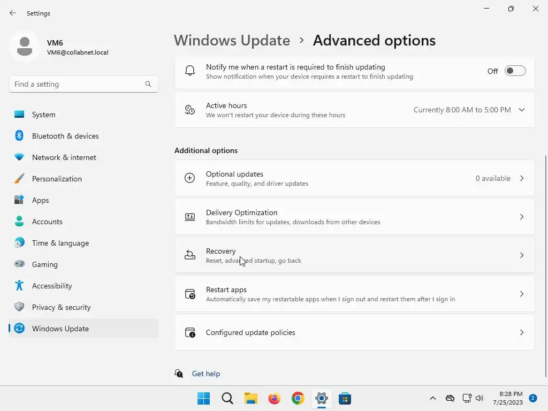Select Time & language in the sidebar
Screen dimensions: 548x411
click(83, 242)
